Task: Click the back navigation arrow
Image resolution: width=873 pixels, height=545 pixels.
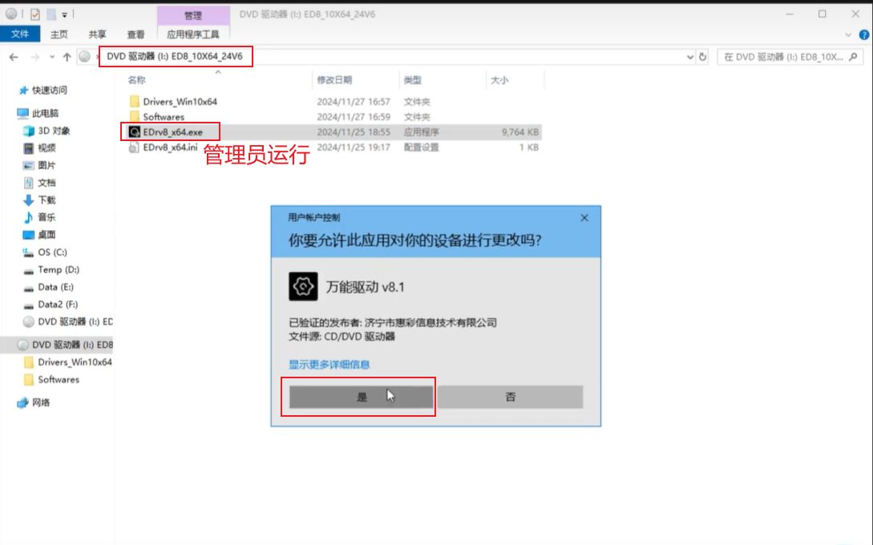Action: (x=14, y=57)
